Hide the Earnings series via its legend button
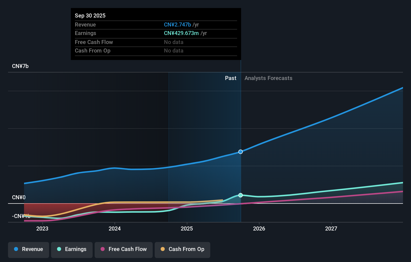Image resolution: width=411 pixels, height=262 pixels. (x=72, y=249)
